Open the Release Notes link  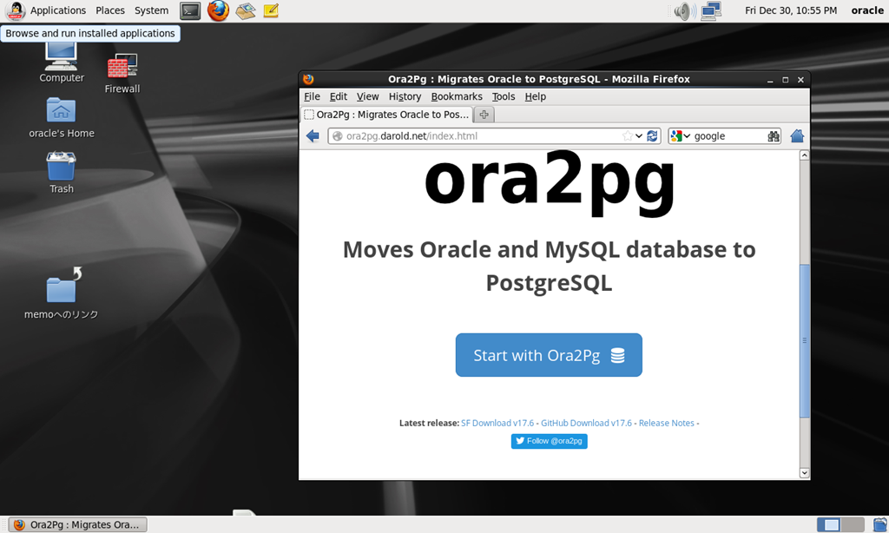(666, 423)
